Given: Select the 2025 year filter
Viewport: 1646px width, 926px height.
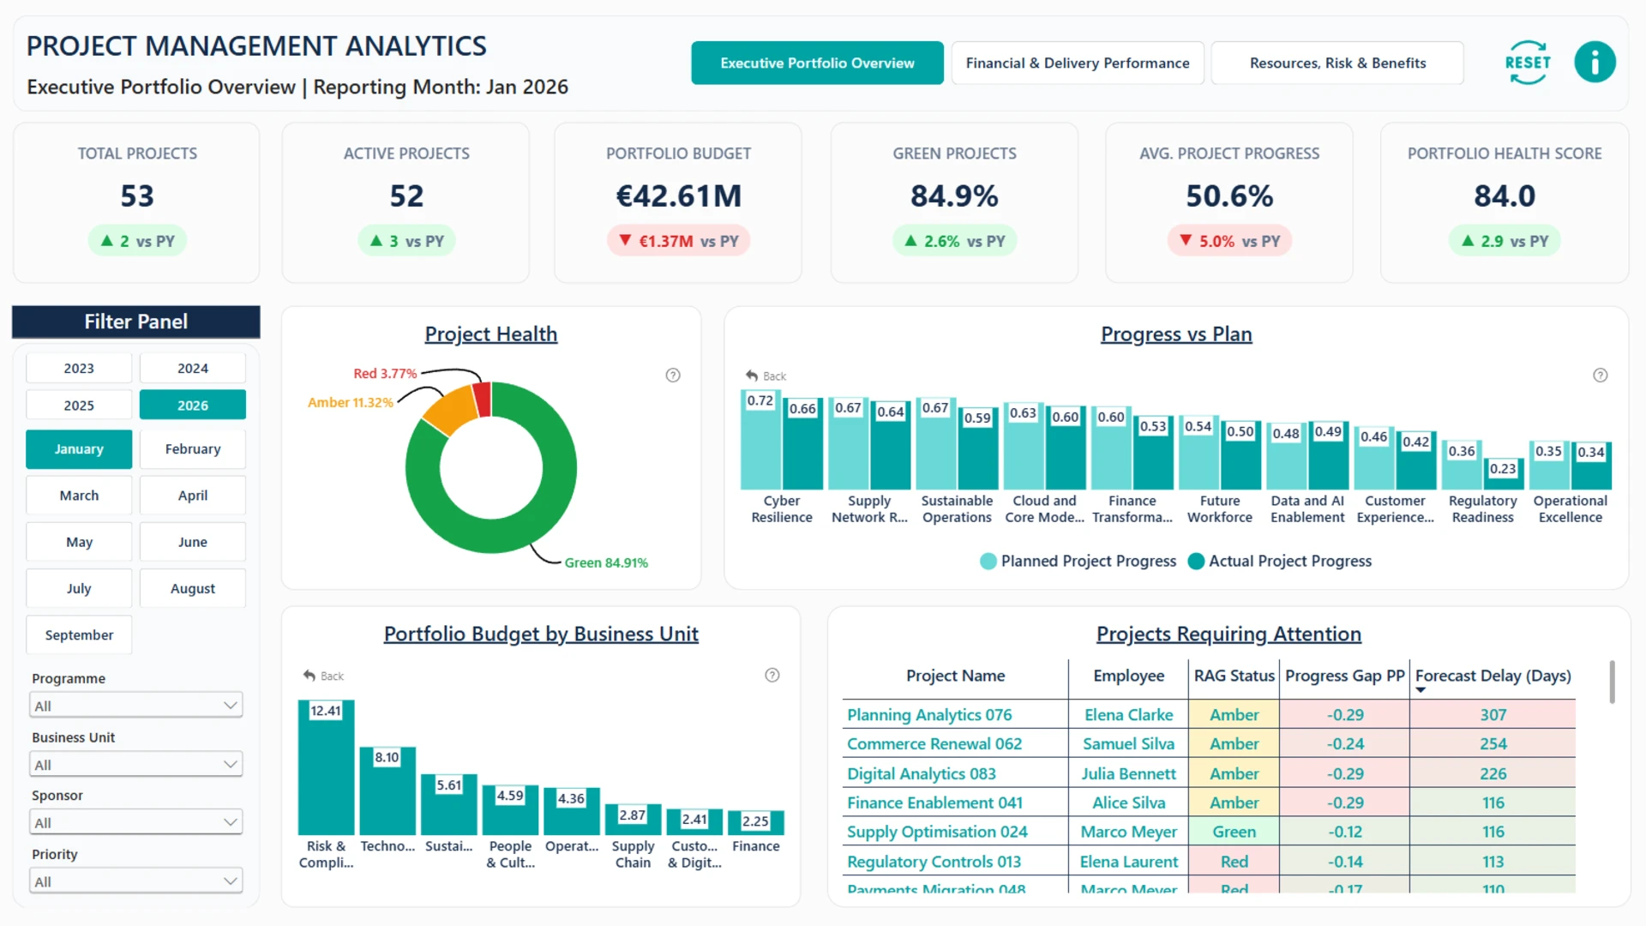Looking at the screenshot, I should click(79, 406).
